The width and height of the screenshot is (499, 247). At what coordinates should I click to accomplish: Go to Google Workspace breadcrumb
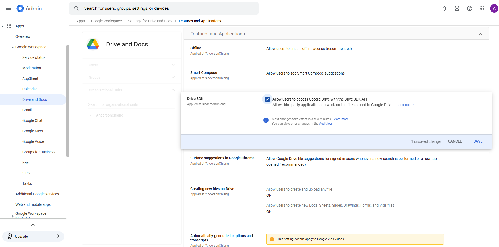coord(106,21)
